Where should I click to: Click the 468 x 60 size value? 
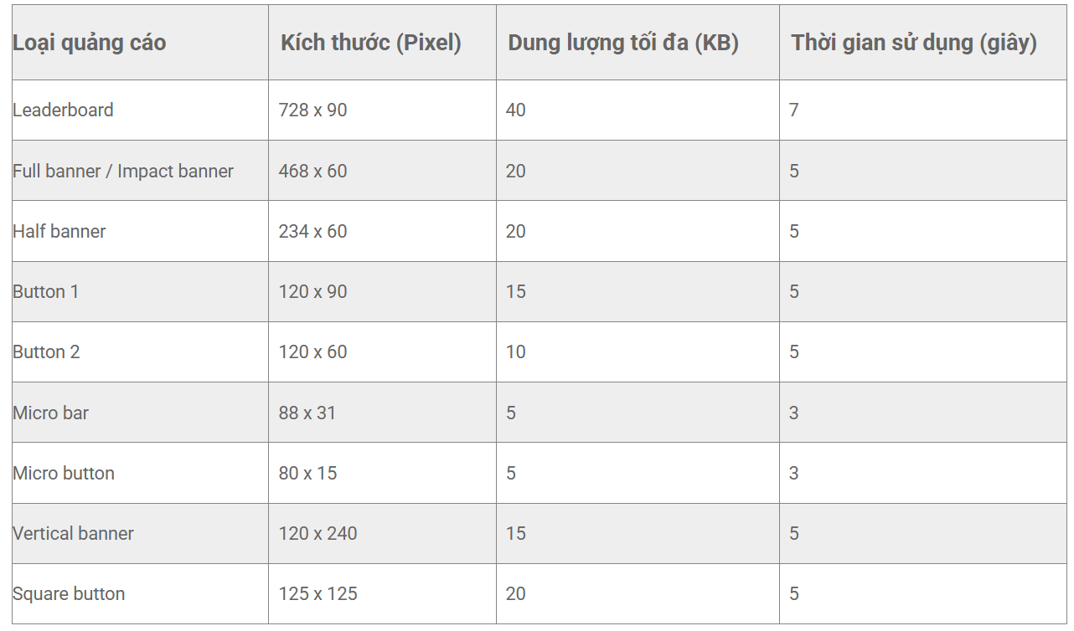312,171
